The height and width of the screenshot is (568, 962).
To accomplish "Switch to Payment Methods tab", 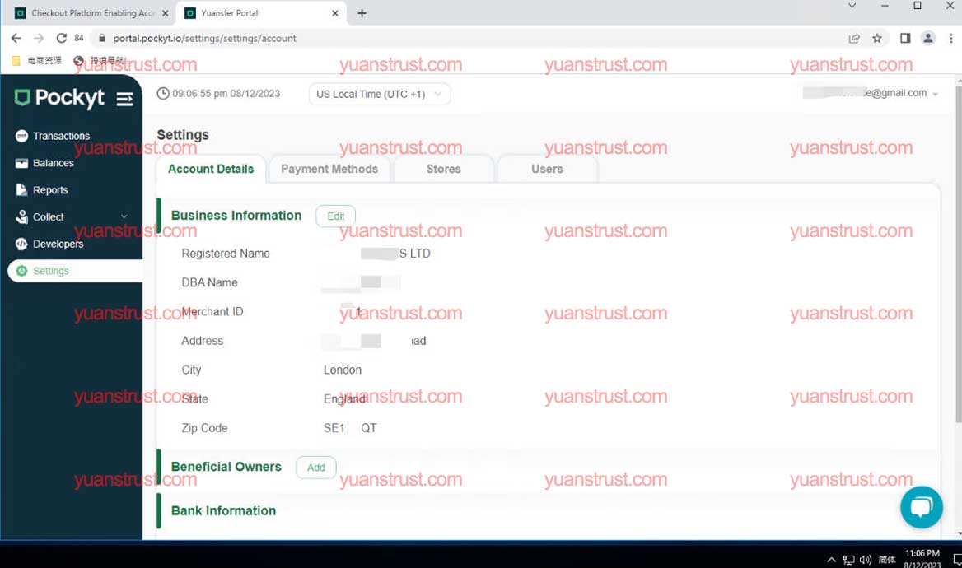I will 329,170.
